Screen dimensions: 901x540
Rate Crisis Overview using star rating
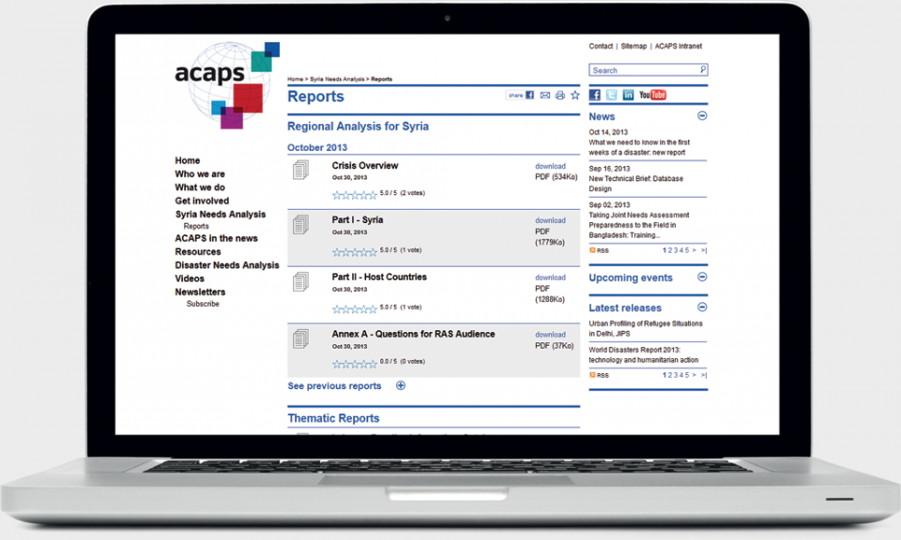[x=354, y=195]
